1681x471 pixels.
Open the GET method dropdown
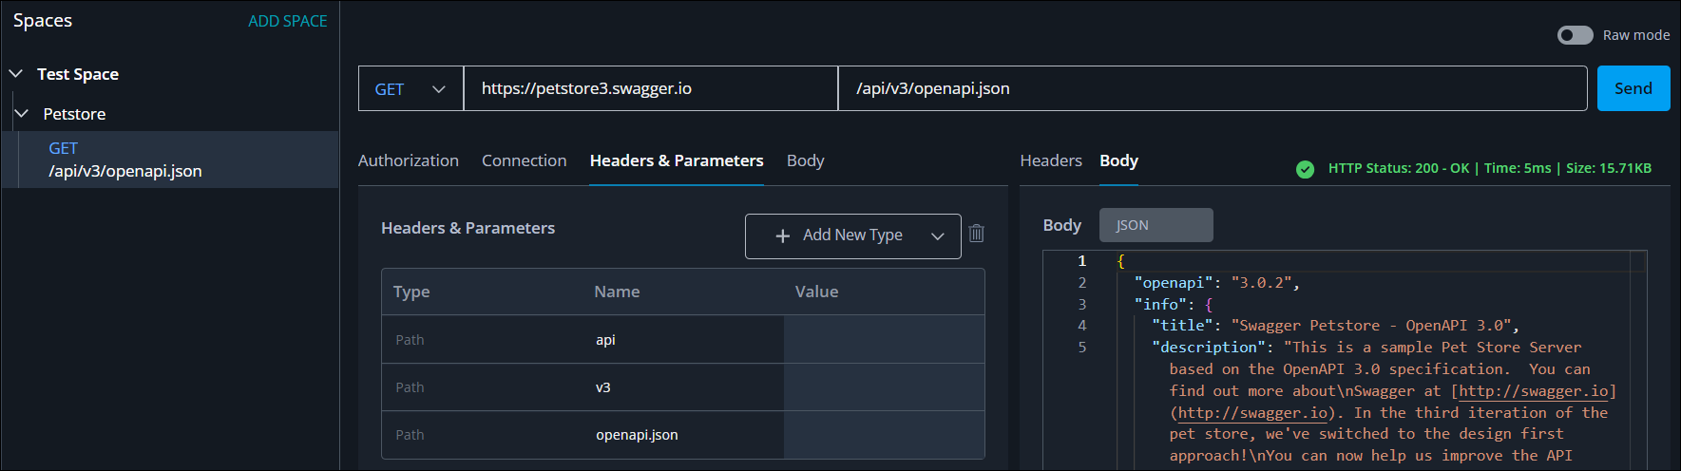pyautogui.click(x=411, y=88)
